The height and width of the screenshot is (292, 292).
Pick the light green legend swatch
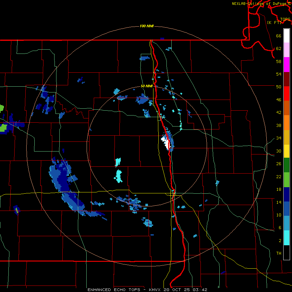pyautogui.click(x=286, y=180)
